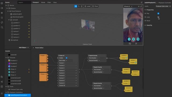This screenshot has height=97, width=172.
Task: Select the Move manipulator tool in the viewport
Action: (x=76, y=6)
